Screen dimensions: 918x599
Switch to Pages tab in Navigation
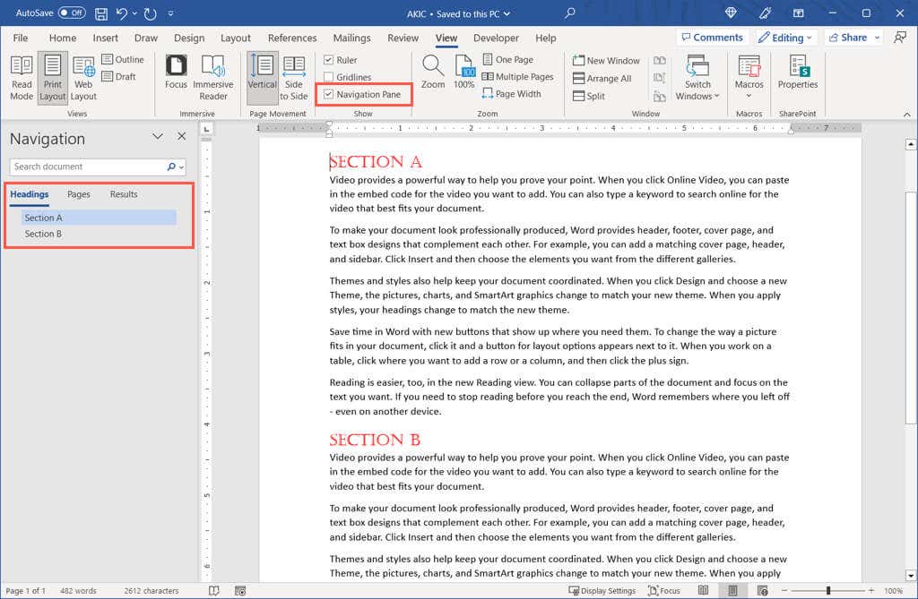[x=79, y=194]
